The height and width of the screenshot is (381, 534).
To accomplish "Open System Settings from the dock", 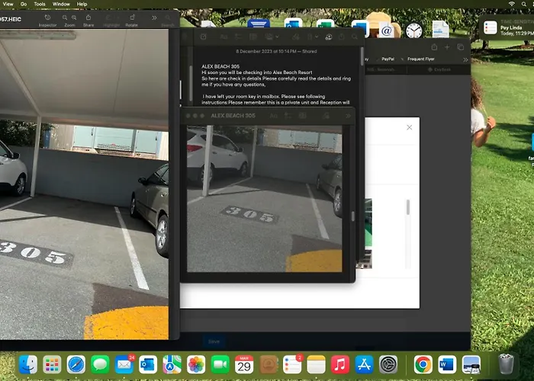I will (388, 364).
